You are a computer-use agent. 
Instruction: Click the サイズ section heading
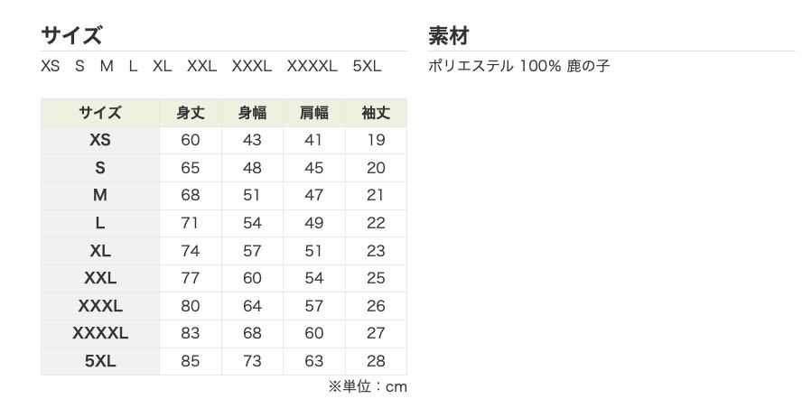pos(71,35)
